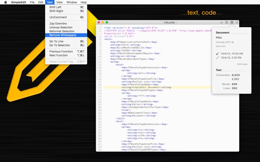Close the open Text menu
Viewport: 260px width, 162px height.
click(50, 2)
